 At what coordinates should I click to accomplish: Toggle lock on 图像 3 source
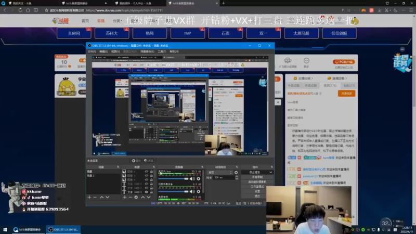tap(151, 176)
